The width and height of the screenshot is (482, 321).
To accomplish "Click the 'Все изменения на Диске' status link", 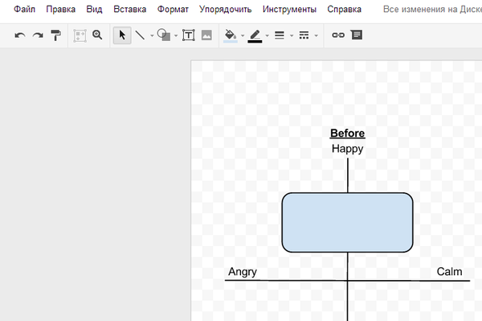I will point(432,10).
